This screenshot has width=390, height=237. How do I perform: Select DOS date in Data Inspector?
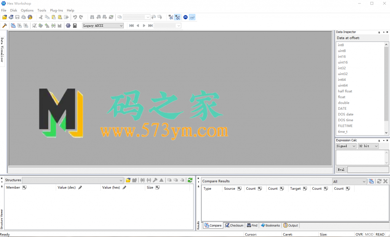tap(345, 114)
